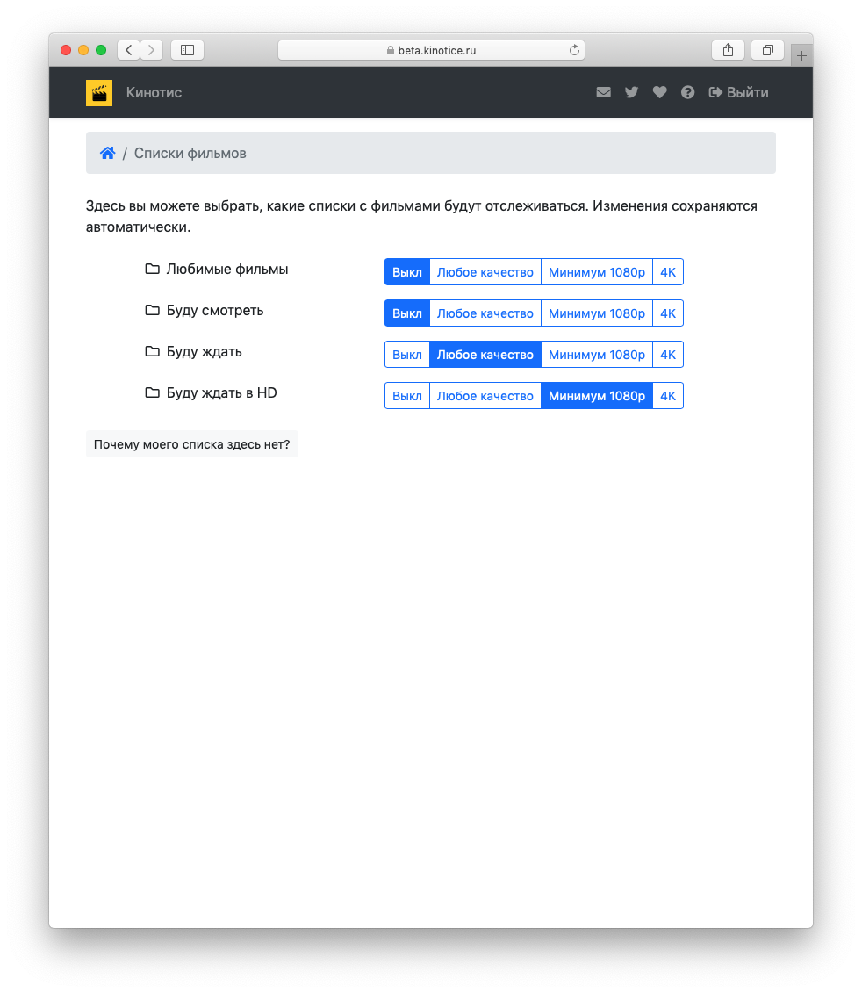Set Любимые фильмы to Выкл

point(407,272)
